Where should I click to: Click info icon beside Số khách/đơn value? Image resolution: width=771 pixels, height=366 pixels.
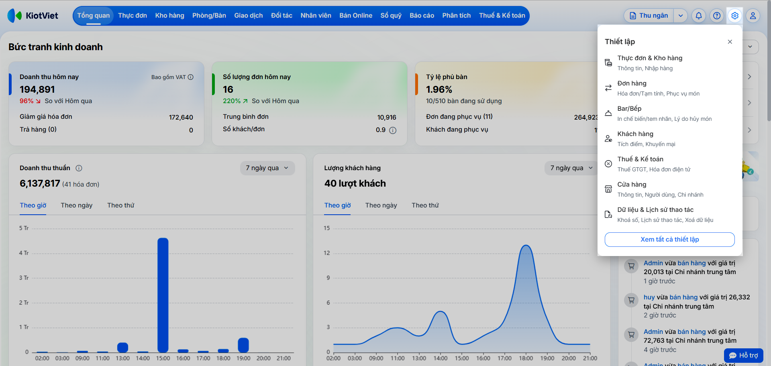click(x=393, y=130)
